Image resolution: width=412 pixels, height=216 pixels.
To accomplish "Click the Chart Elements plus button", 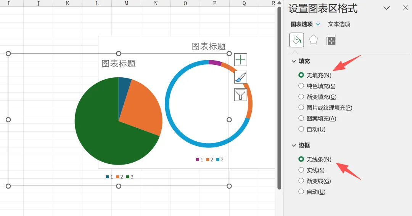I will [x=240, y=60].
